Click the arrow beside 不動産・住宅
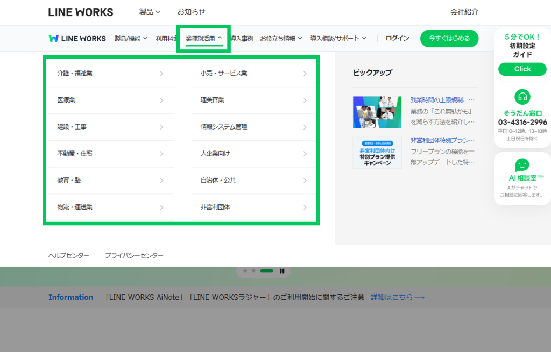This screenshot has height=352, width=551. pyautogui.click(x=161, y=154)
